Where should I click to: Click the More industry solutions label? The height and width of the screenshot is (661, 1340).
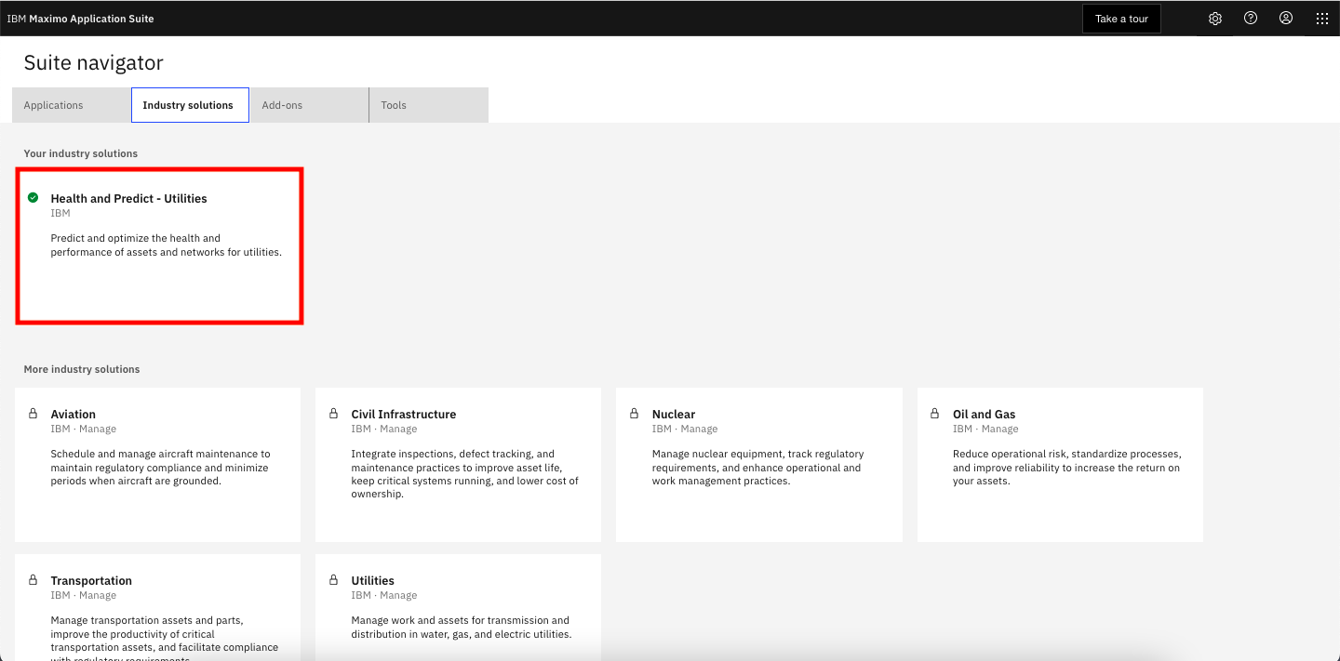pyautogui.click(x=82, y=369)
